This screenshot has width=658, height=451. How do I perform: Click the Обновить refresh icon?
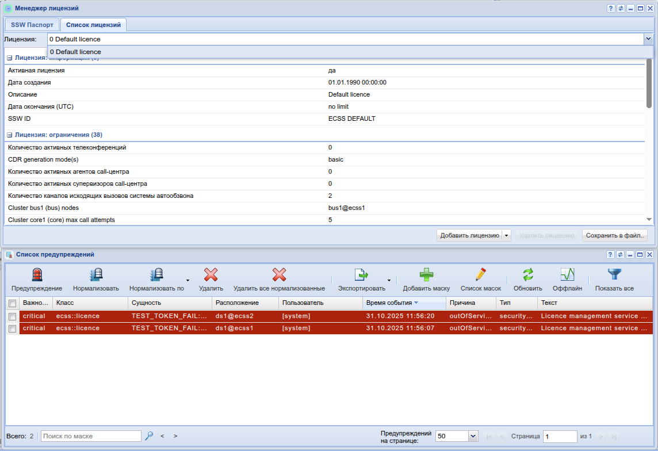pyautogui.click(x=527, y=275)
